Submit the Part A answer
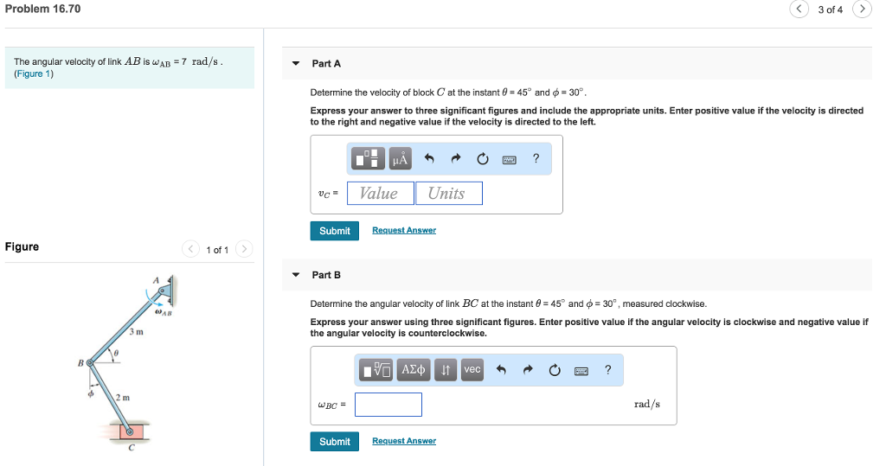This screenshot has height=466, width=886. [x=335, y=231]
